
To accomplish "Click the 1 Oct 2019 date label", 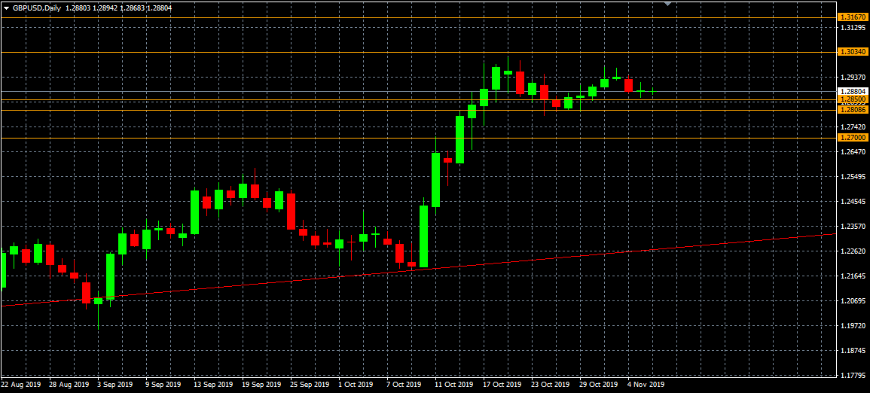I will coord(356,385).
